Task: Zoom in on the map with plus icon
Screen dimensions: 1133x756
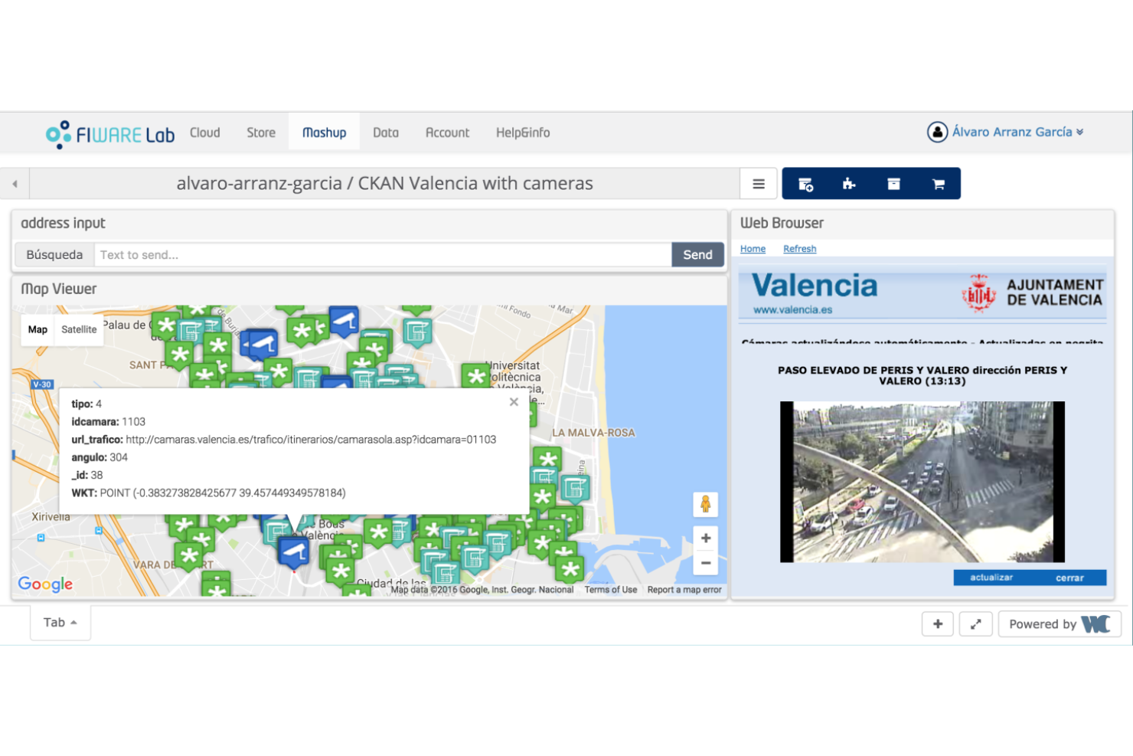Action: (705, 538)
